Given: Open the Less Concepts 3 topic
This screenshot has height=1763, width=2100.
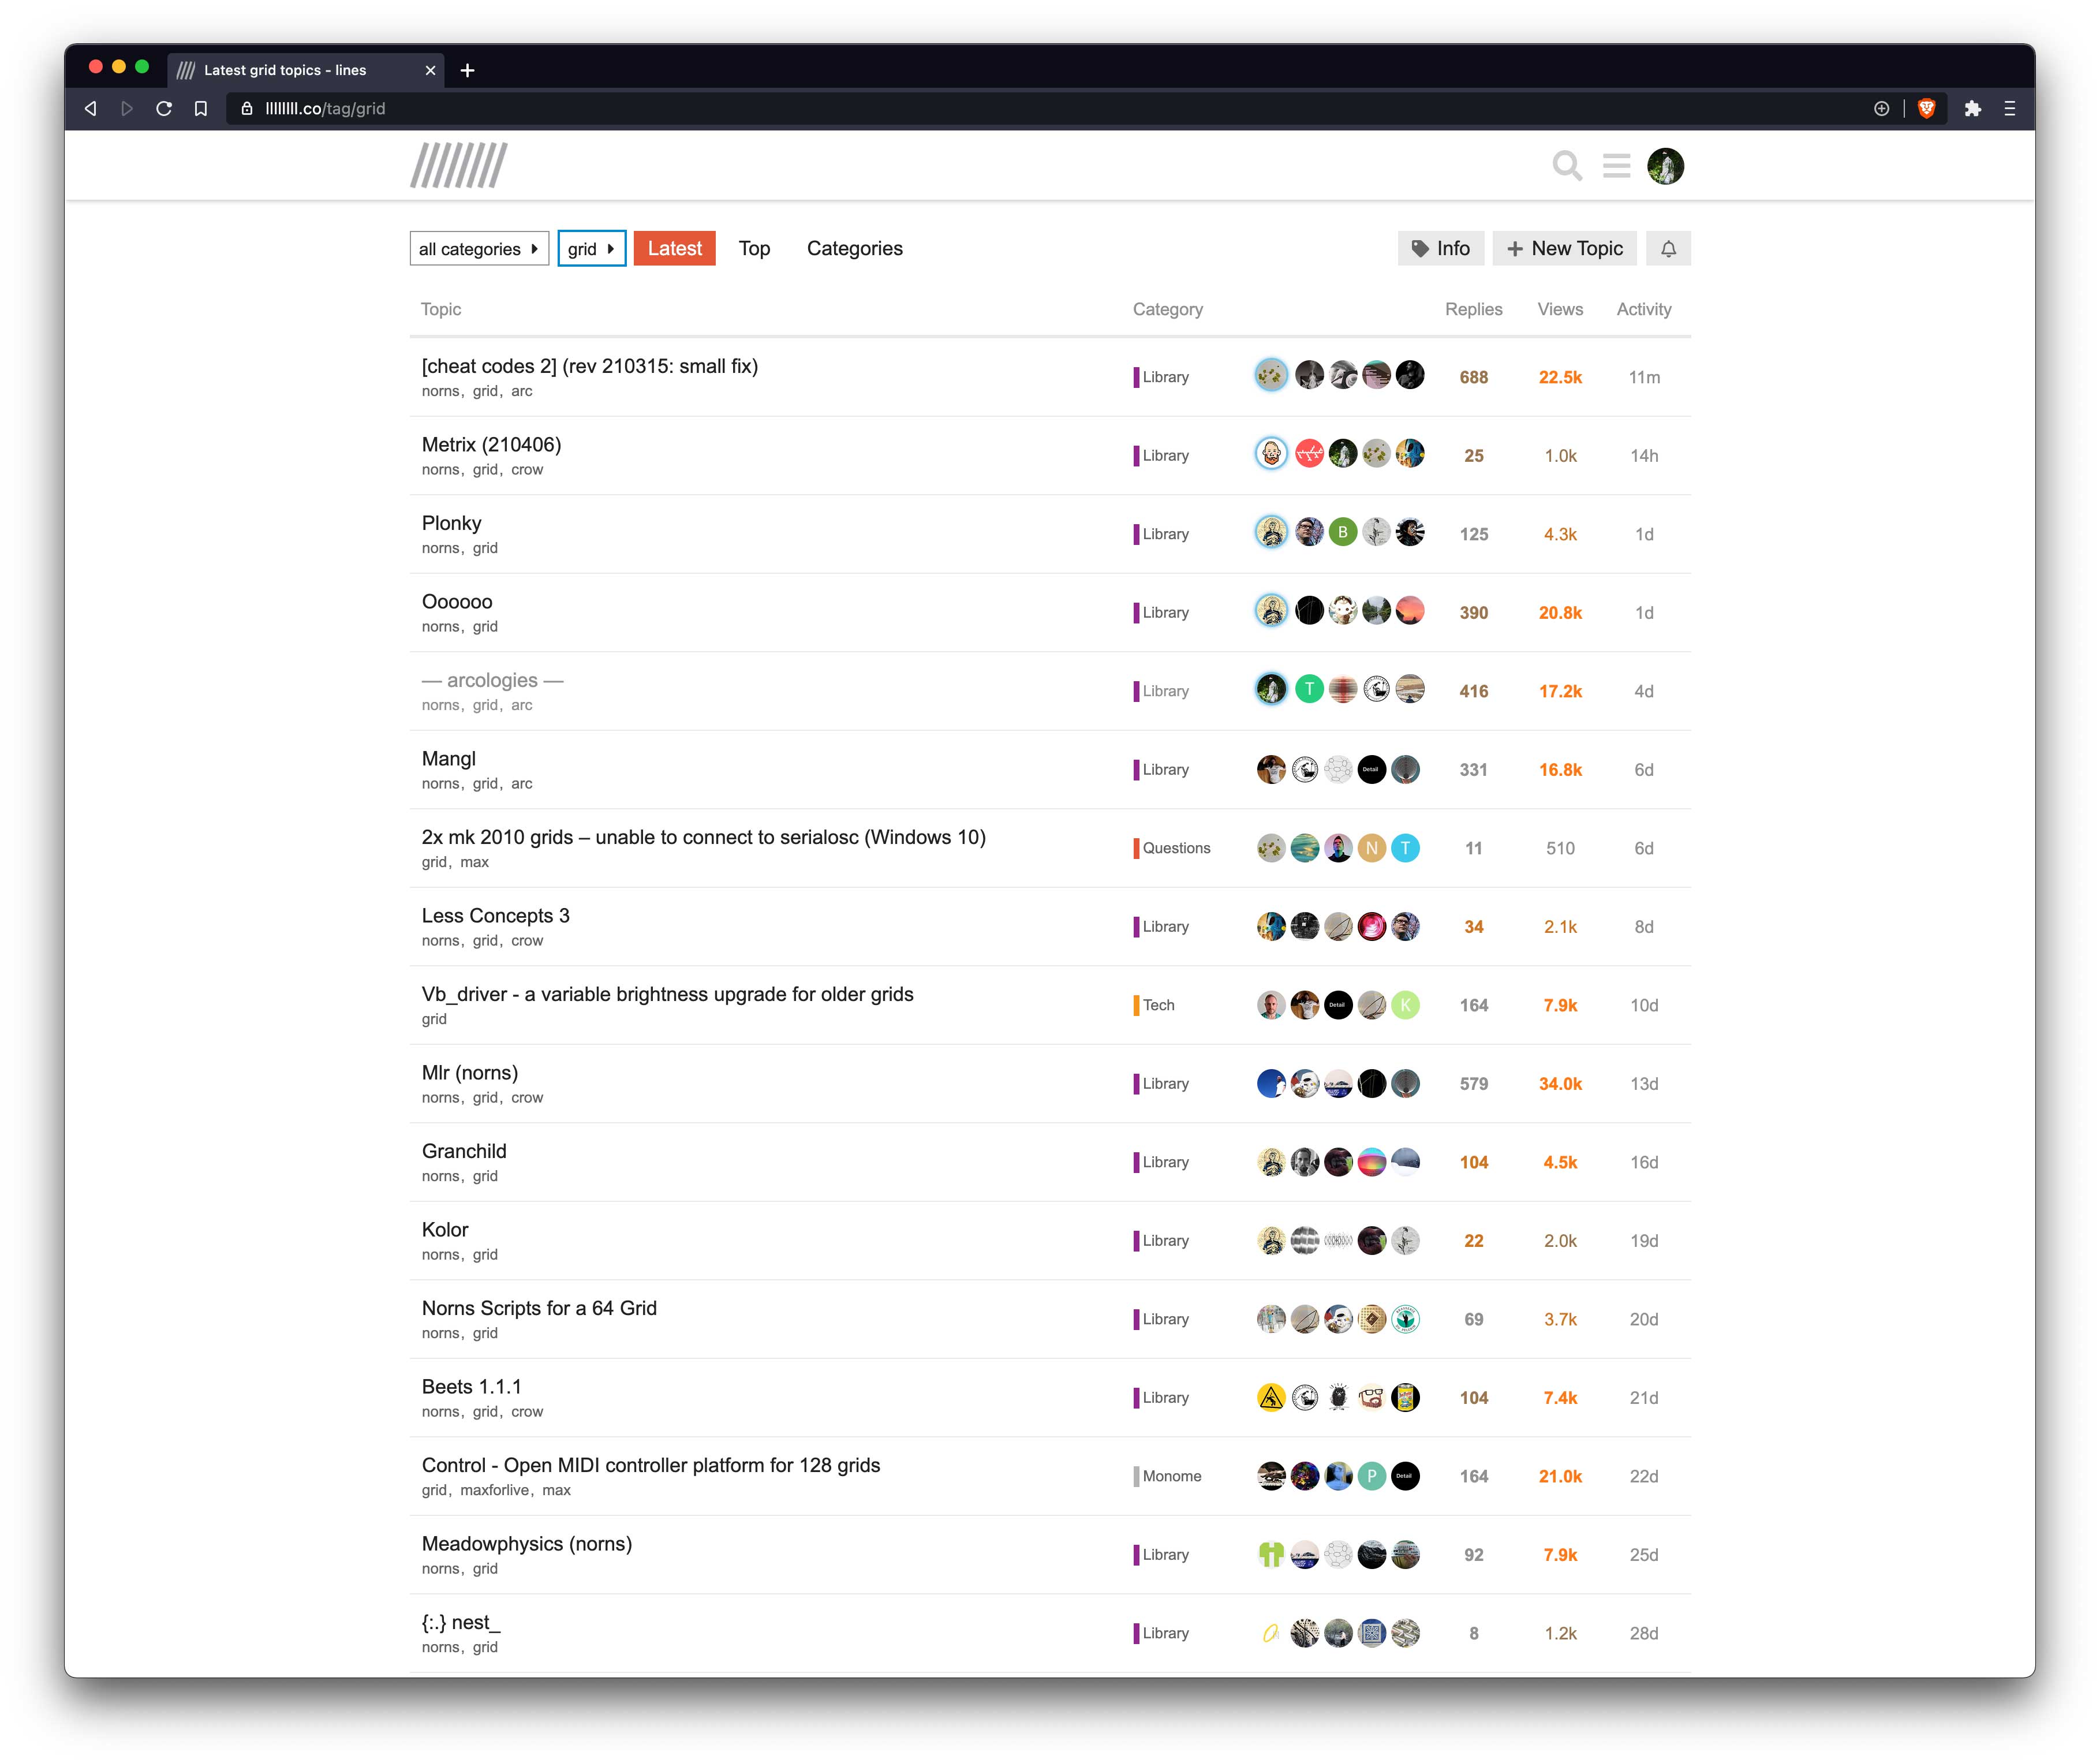Looking at the screenshot, I should [495, 916].
